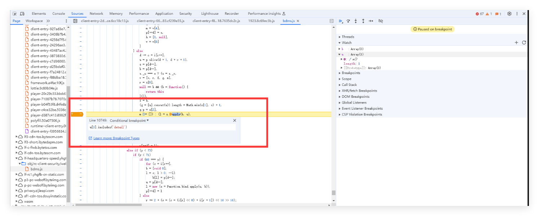Deactivate breakpoints icon
This screenshot has width=539, height=216.
(381, 21)
